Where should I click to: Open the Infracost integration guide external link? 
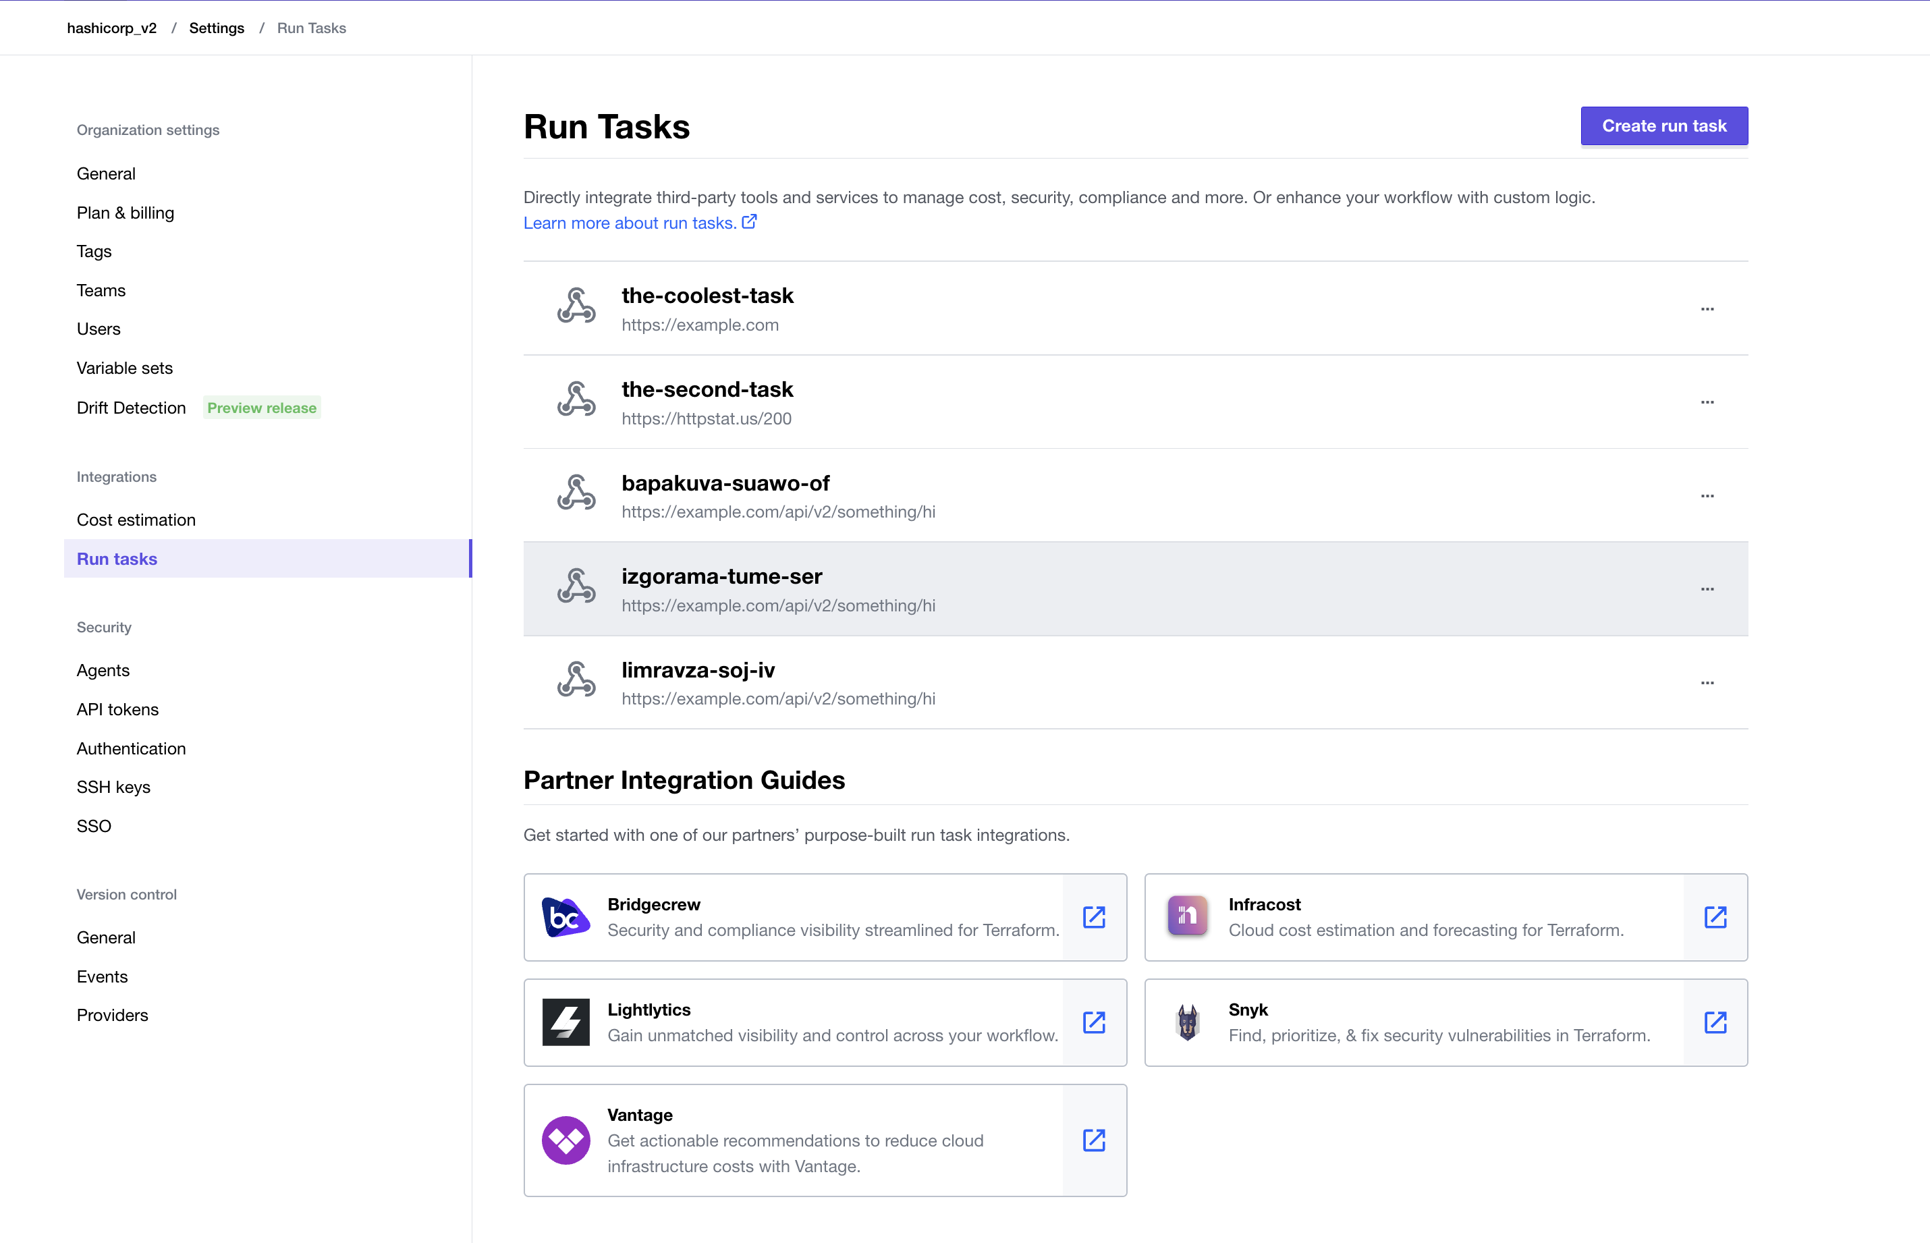pyautogui.click(x=1716, y=917)
